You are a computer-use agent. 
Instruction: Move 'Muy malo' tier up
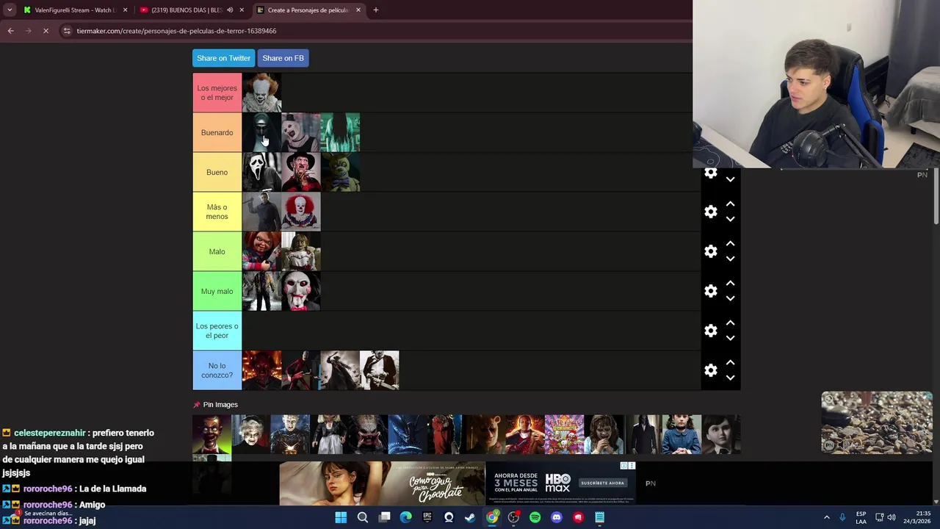click(730, 284)
